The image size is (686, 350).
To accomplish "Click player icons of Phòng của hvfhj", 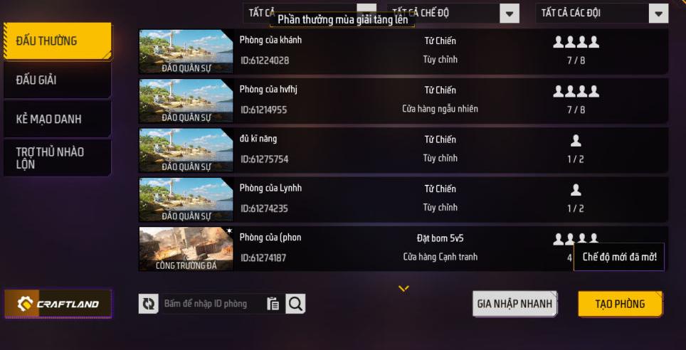I will (x=576, y=92).
